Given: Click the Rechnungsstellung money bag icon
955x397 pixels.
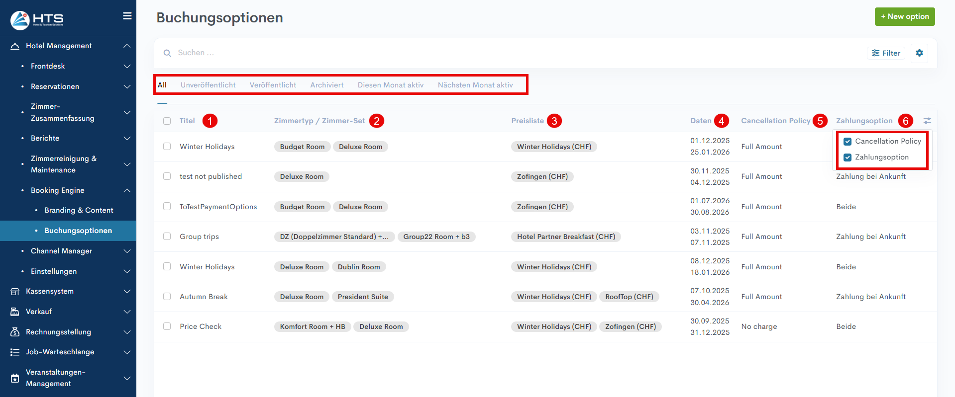Looking at the screenshot, I should [x=15, y=332].
